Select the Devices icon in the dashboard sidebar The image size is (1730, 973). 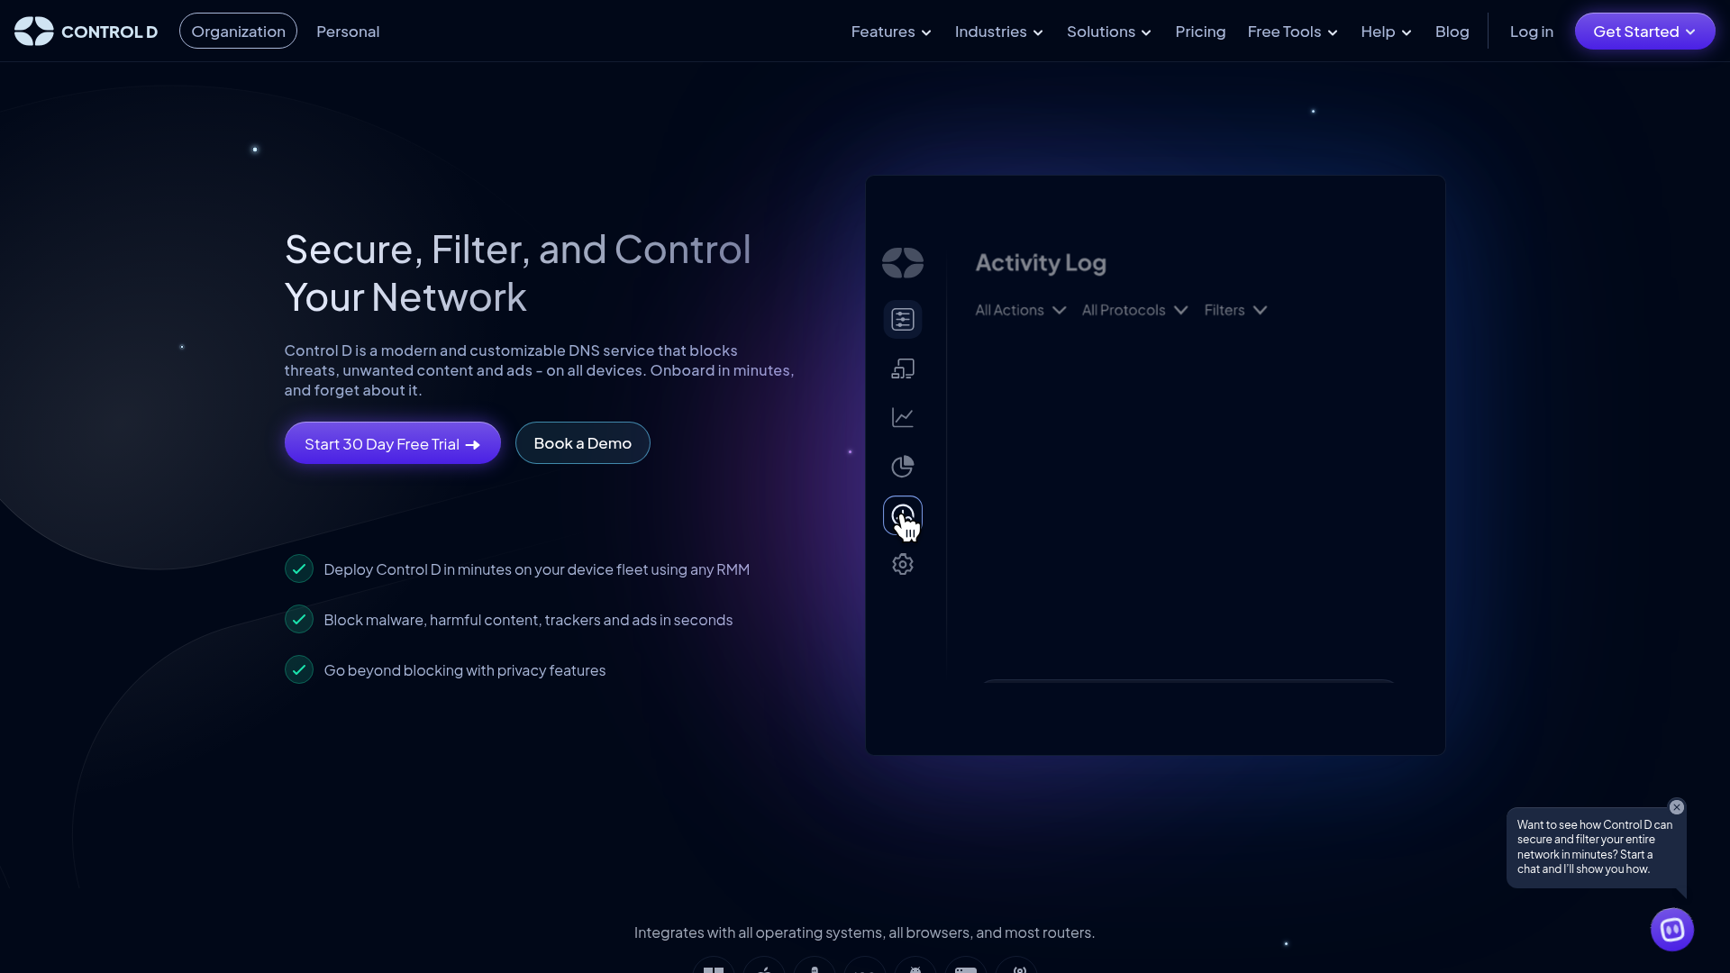coord(902,368)
